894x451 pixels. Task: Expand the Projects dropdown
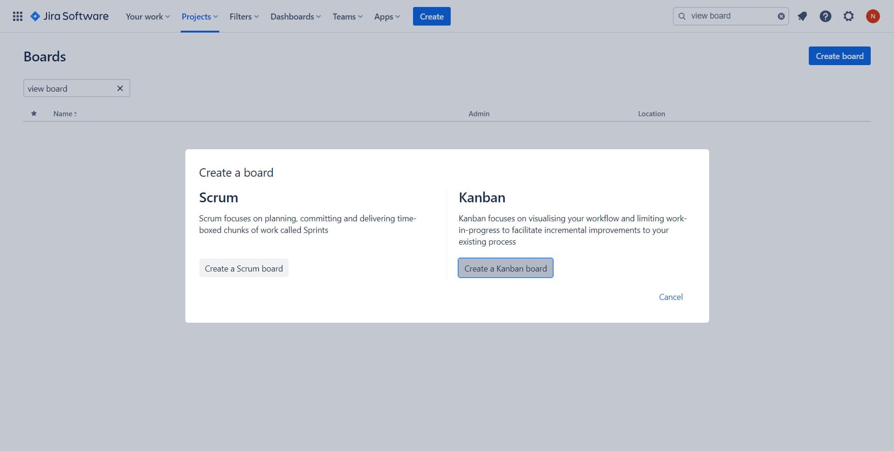click(x=199, y=16)
